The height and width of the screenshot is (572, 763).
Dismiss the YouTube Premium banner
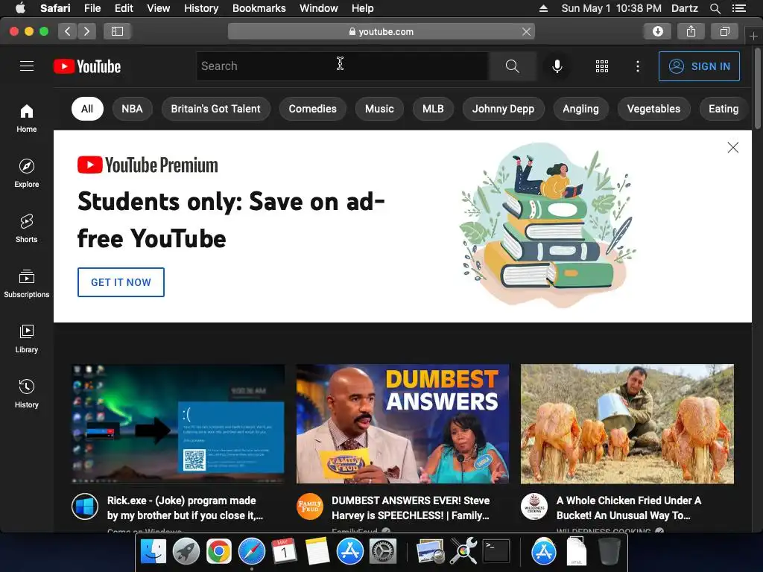click(x=733, y=147)
